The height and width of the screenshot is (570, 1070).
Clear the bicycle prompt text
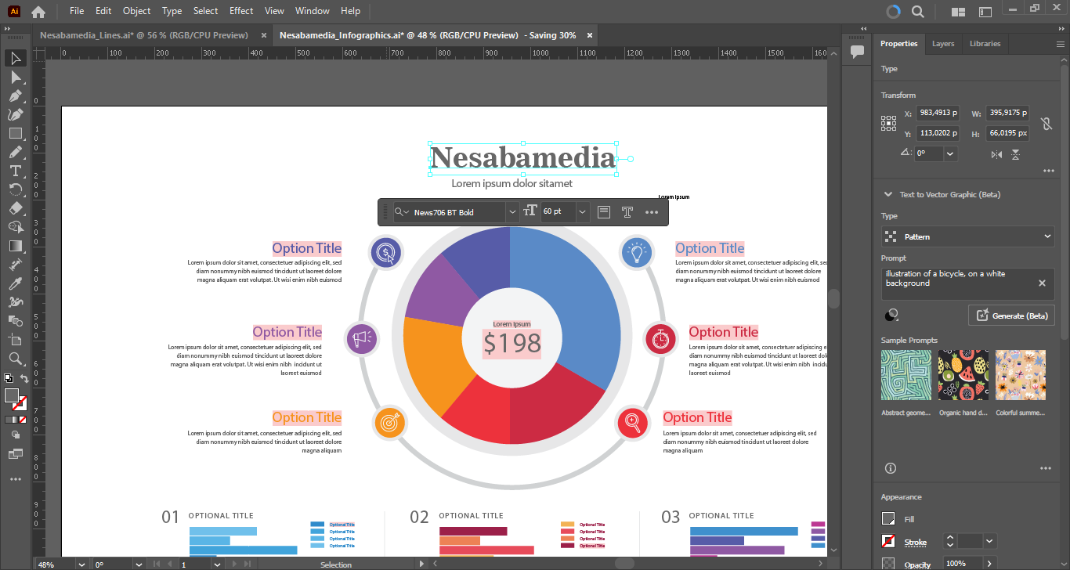click(1042, 283)
